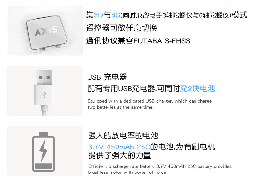This screenshot has height=185, width=260.
Task: Click the USB trident symbol on cable
Action: [x=44, y=95]
